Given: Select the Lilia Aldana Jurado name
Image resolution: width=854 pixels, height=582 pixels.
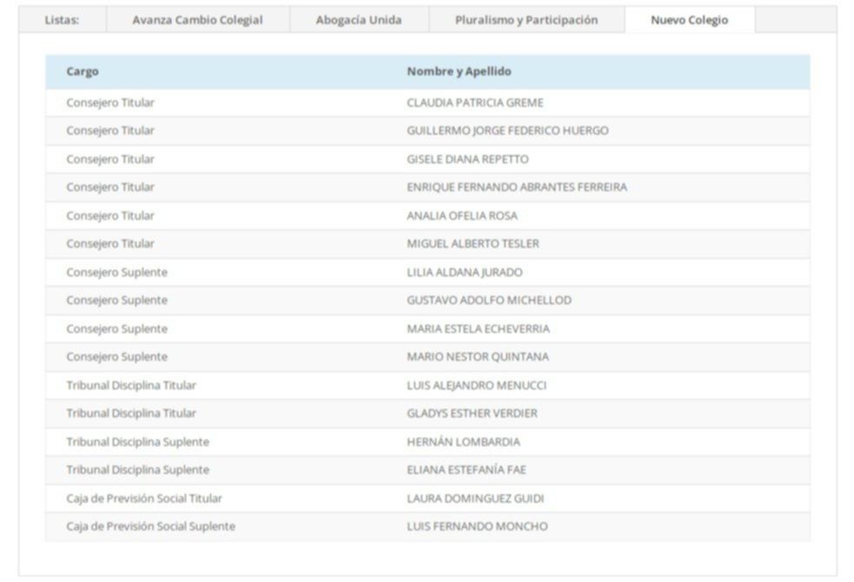Looking at the screenshot, I should point(464,272).
